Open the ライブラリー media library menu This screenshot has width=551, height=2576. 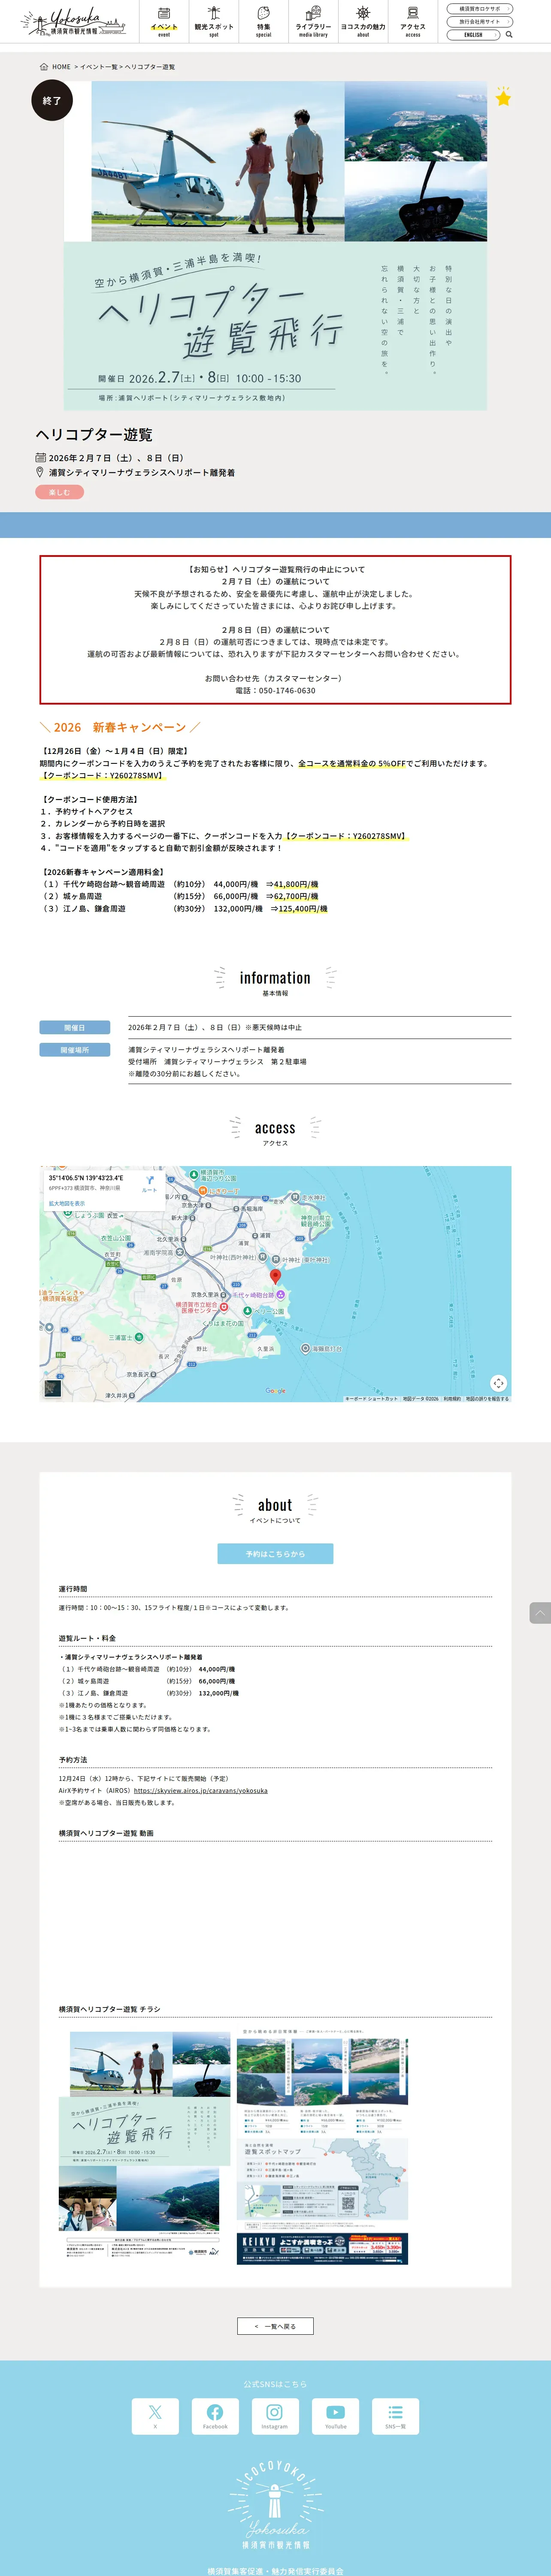point(313,22)
